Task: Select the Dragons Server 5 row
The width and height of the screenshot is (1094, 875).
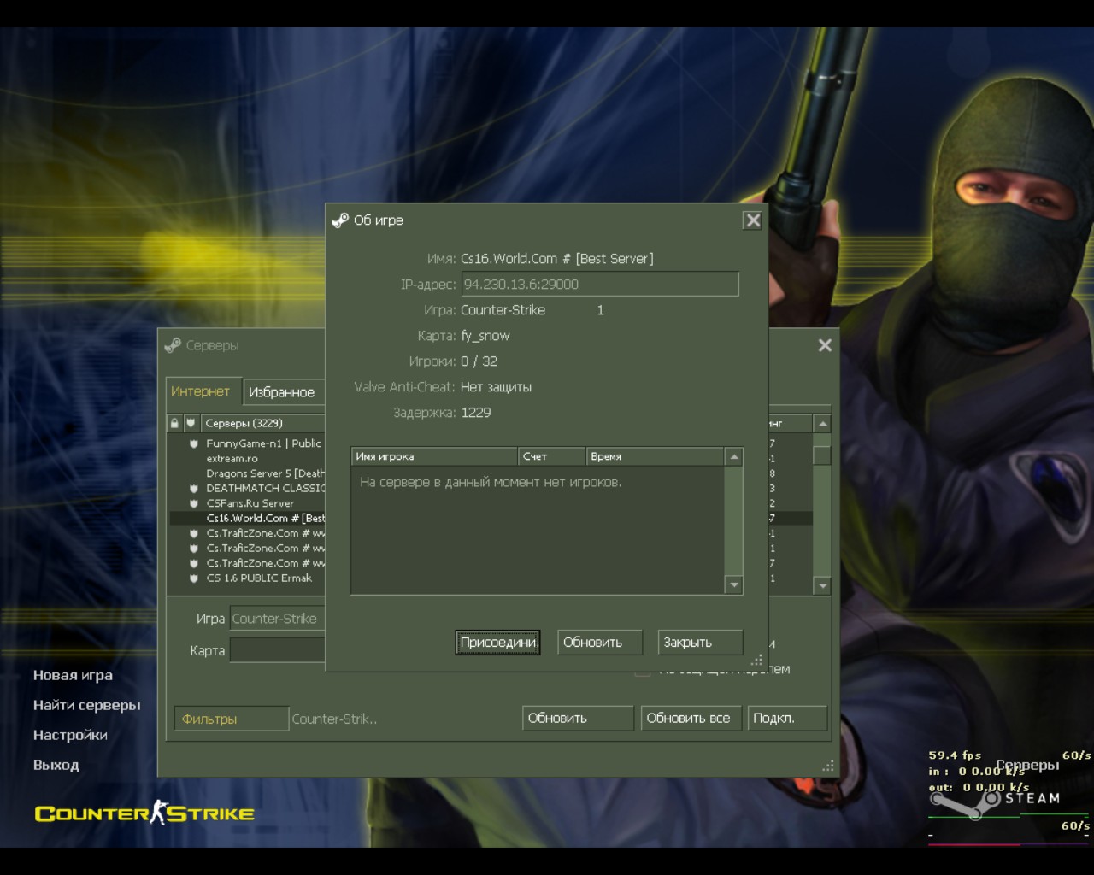Action: (248, 473)
